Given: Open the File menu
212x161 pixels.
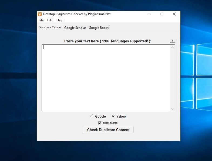Looking at the screenshot, I should point(41,20).
